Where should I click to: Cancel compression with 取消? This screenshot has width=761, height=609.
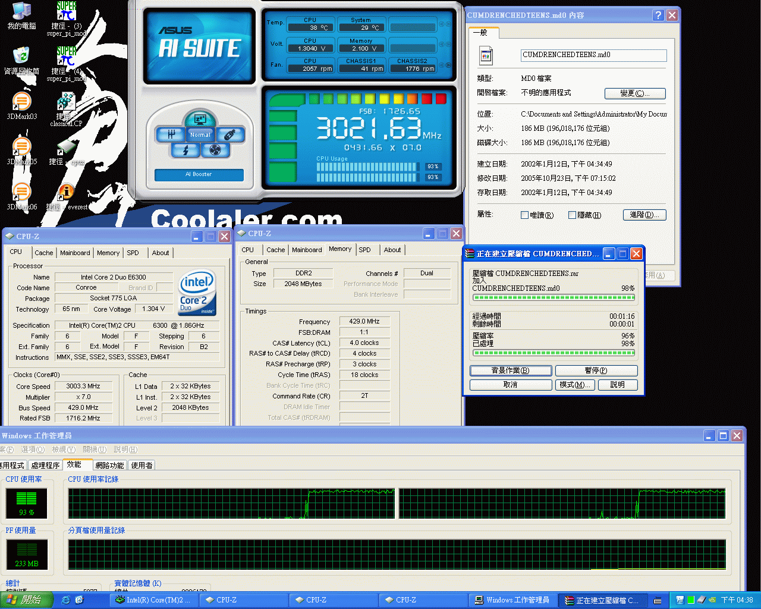(511, 385)
